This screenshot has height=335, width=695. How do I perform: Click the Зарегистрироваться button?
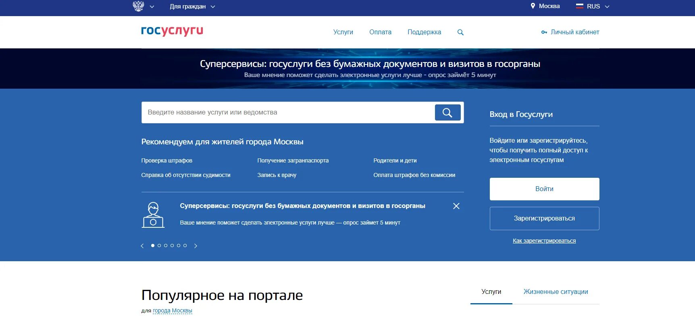pyautogui.click(x=544, y=218)
